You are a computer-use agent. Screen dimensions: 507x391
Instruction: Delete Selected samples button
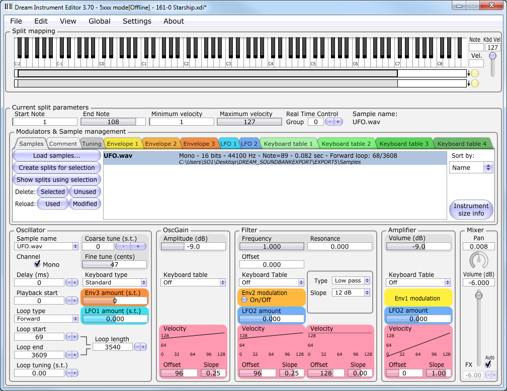click(x=53, y=191)
